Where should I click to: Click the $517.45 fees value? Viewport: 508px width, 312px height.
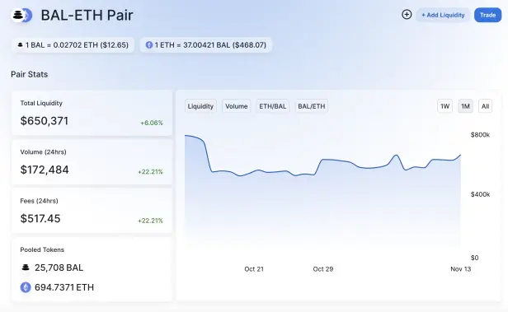[40, 218]
